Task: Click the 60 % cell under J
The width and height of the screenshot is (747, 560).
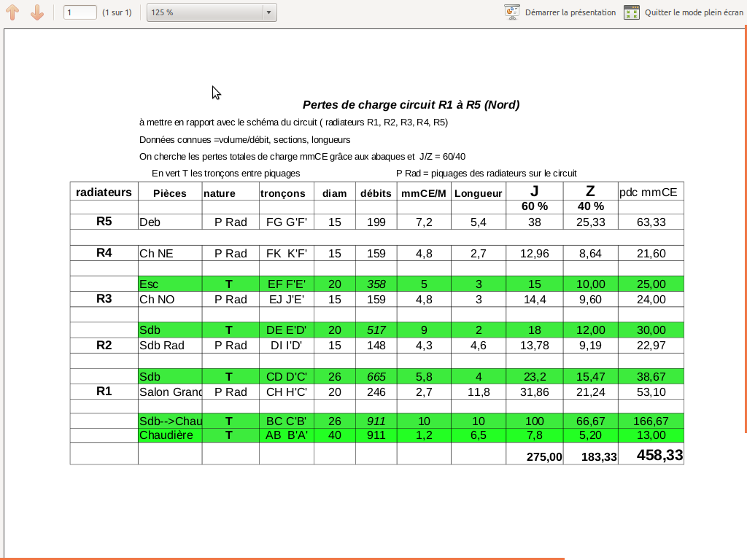Action: click(535, 206)
